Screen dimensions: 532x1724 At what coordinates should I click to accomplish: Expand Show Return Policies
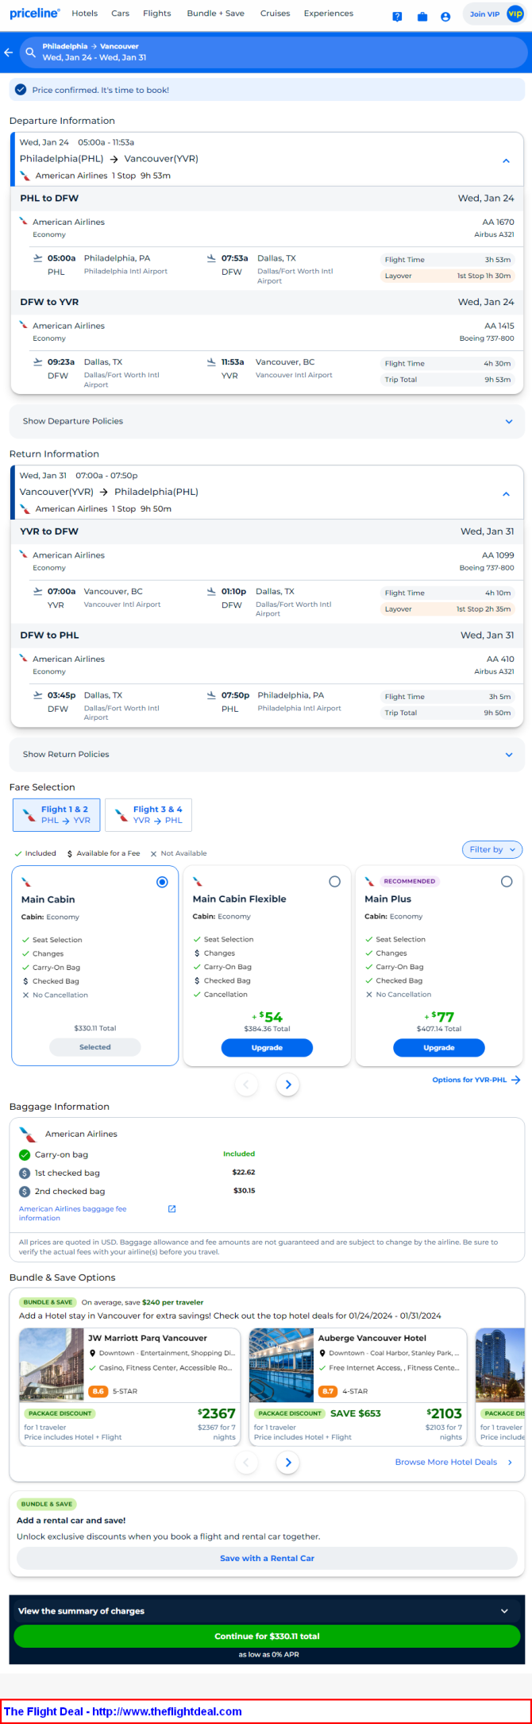click(267, 755)
